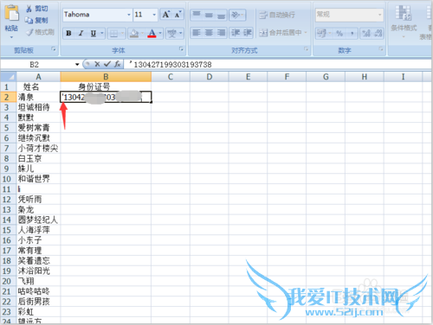Click the phonetic guide icon
This screenshot has width=433, height=325.
[x=172, y=34]
